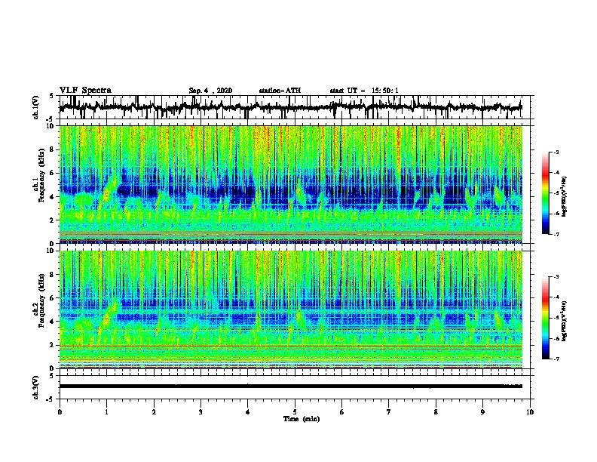Click the "-7" label on ch.2 colorbar
This screenshot has height=462, width=597.
(x=556, y=359)
